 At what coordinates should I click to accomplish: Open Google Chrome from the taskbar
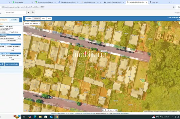(56, 117)
